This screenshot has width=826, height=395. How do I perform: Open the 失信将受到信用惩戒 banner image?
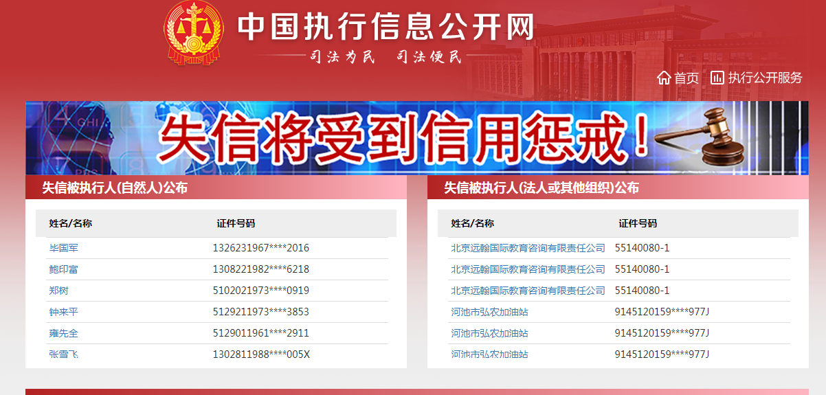pyautogui.click(x=416, y=138)
